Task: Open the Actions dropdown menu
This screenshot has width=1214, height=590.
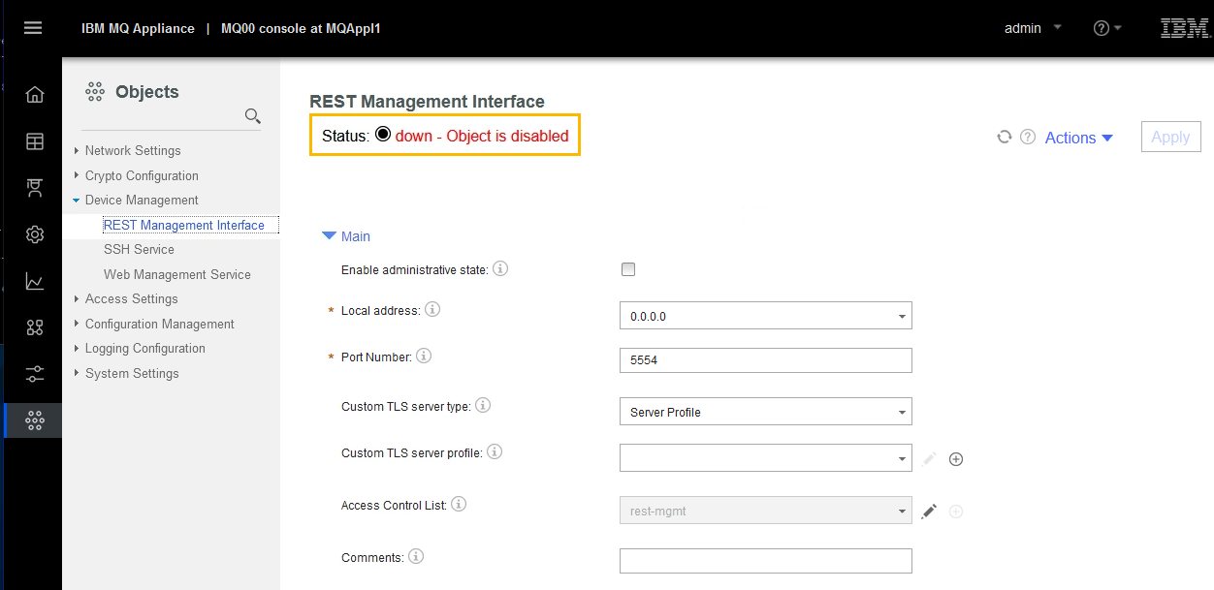Action: click(x=1079, y=138)
